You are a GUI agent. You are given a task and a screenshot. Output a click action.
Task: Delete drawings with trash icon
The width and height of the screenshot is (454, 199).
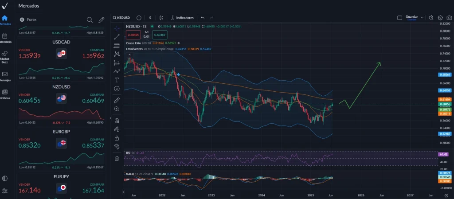pos(117,158)
